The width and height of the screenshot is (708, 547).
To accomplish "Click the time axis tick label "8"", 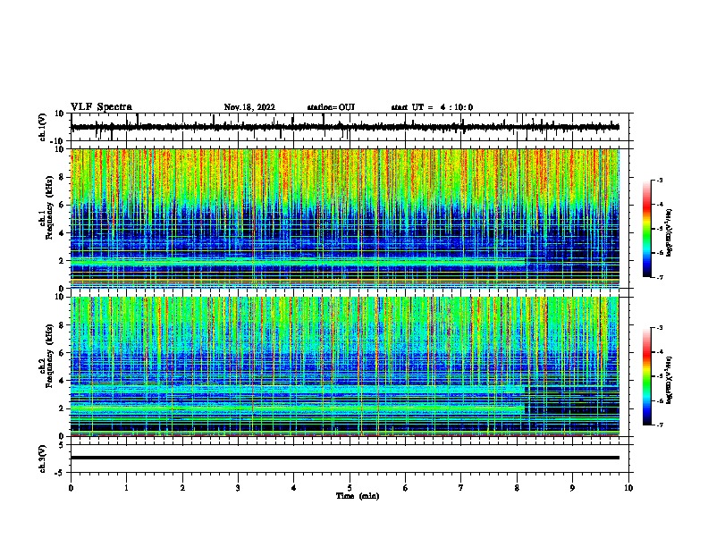I will click(517, 488).
